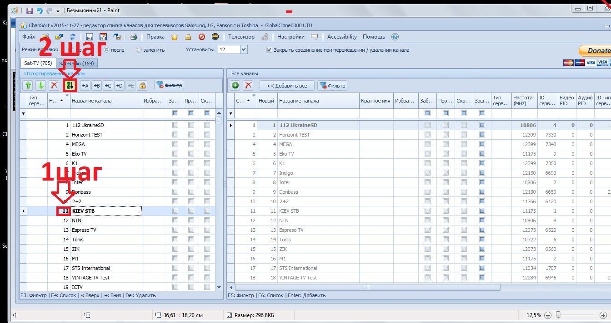
Task: Click the Donate button
Action: pyautogui.click(x=595, y=51)
